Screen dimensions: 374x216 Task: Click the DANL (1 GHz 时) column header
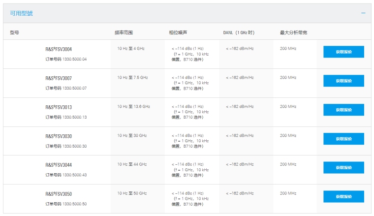[239, 32]
